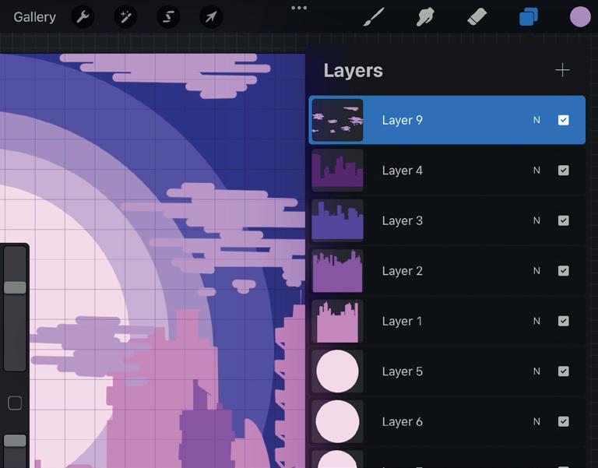Open blend mode N for Layer 9
The width and height of the screenshot is (598, 468).
click(536, 120)
